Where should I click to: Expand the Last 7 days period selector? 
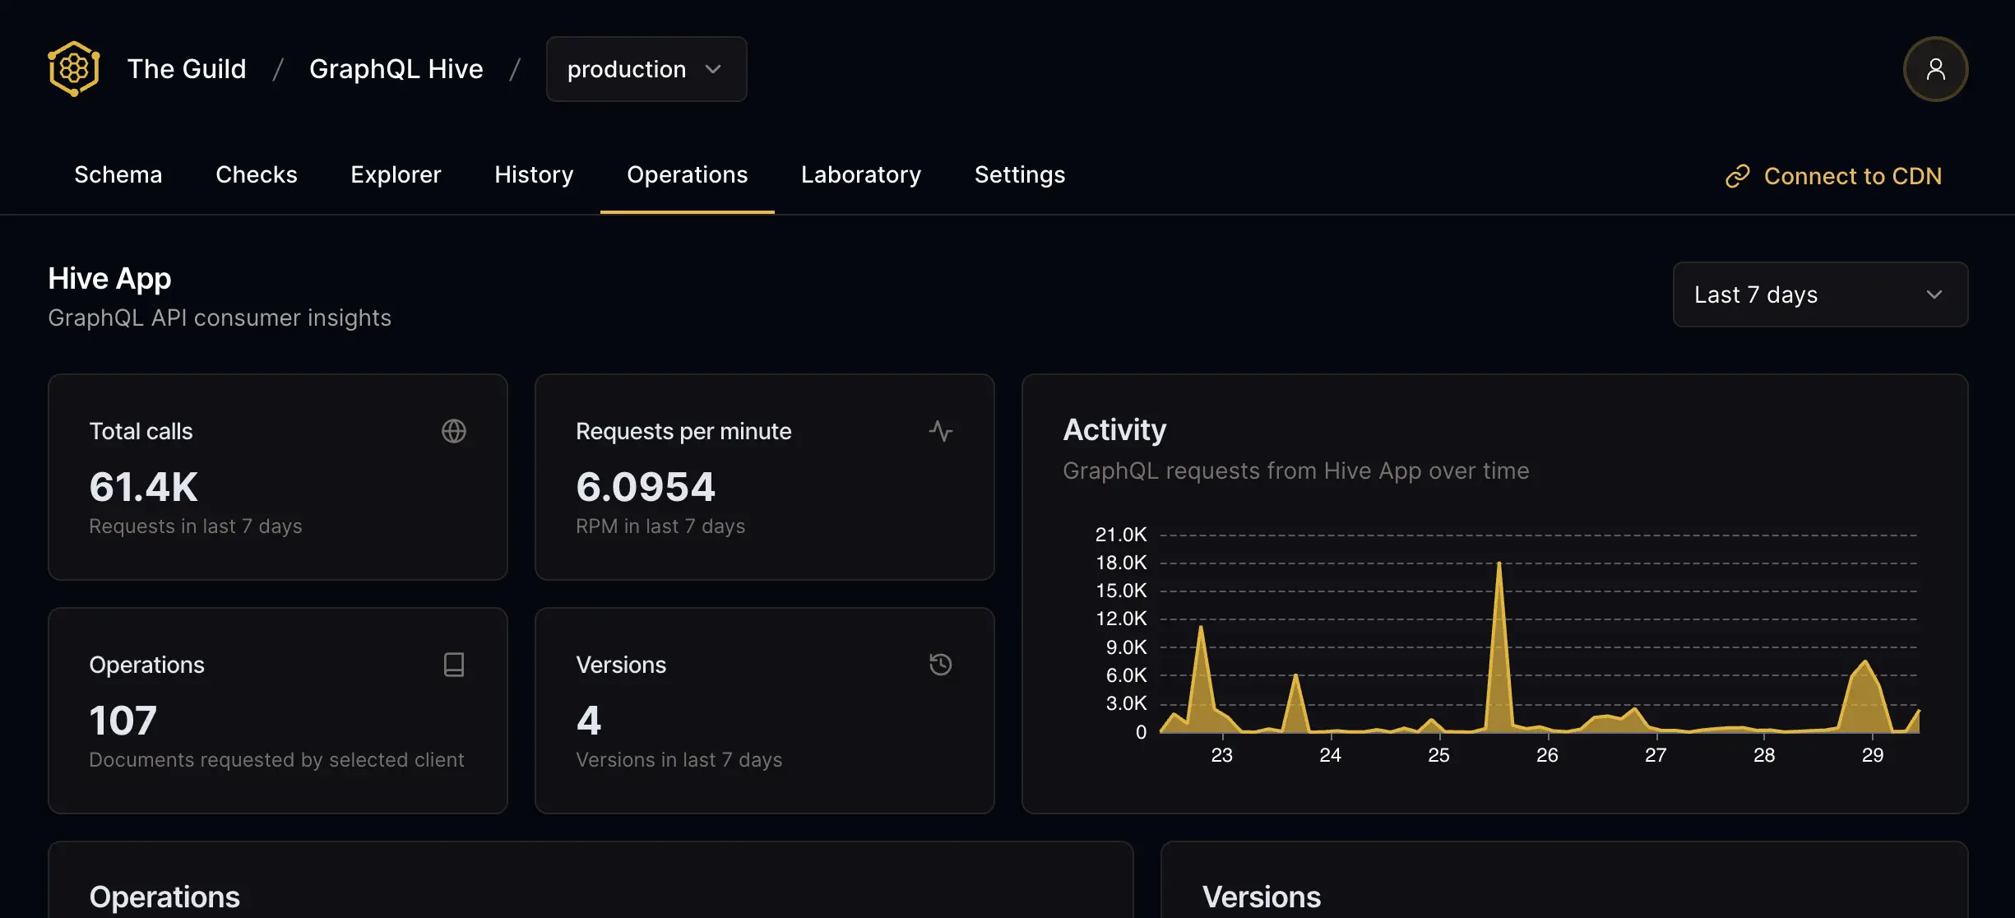(x=1820, y=294)
